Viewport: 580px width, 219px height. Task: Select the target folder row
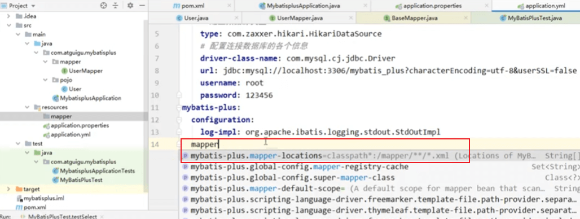click(x=74, y=189)
